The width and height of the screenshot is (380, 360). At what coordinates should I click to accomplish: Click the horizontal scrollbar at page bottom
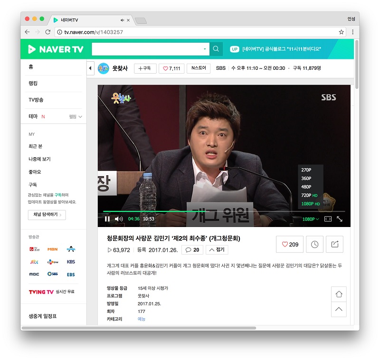pos(139,328)
